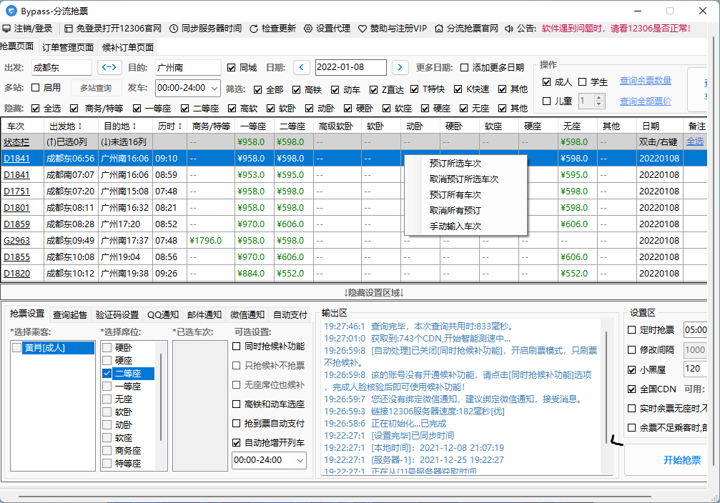Select passenger 黄肖[成人] checkbox
The width and height of the screenshot is (720, 503).
pyautogui.click(x=16, y=348)
